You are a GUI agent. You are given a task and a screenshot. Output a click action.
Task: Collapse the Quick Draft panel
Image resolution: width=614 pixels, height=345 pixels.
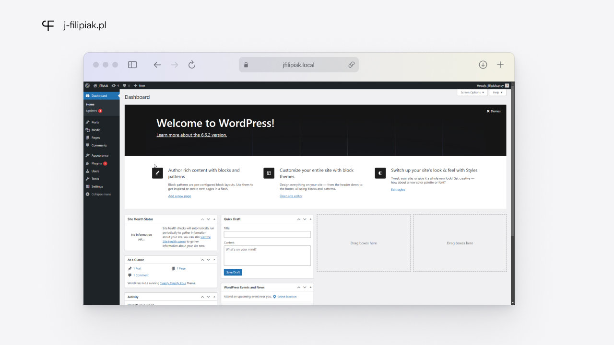[x=310, y=219]
